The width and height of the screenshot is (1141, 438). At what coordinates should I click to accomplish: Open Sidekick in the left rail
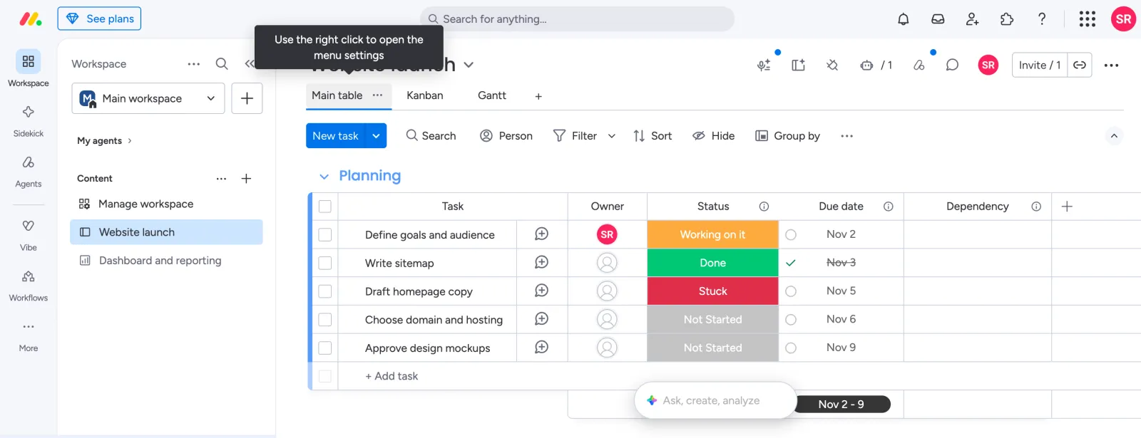point(29,120)
